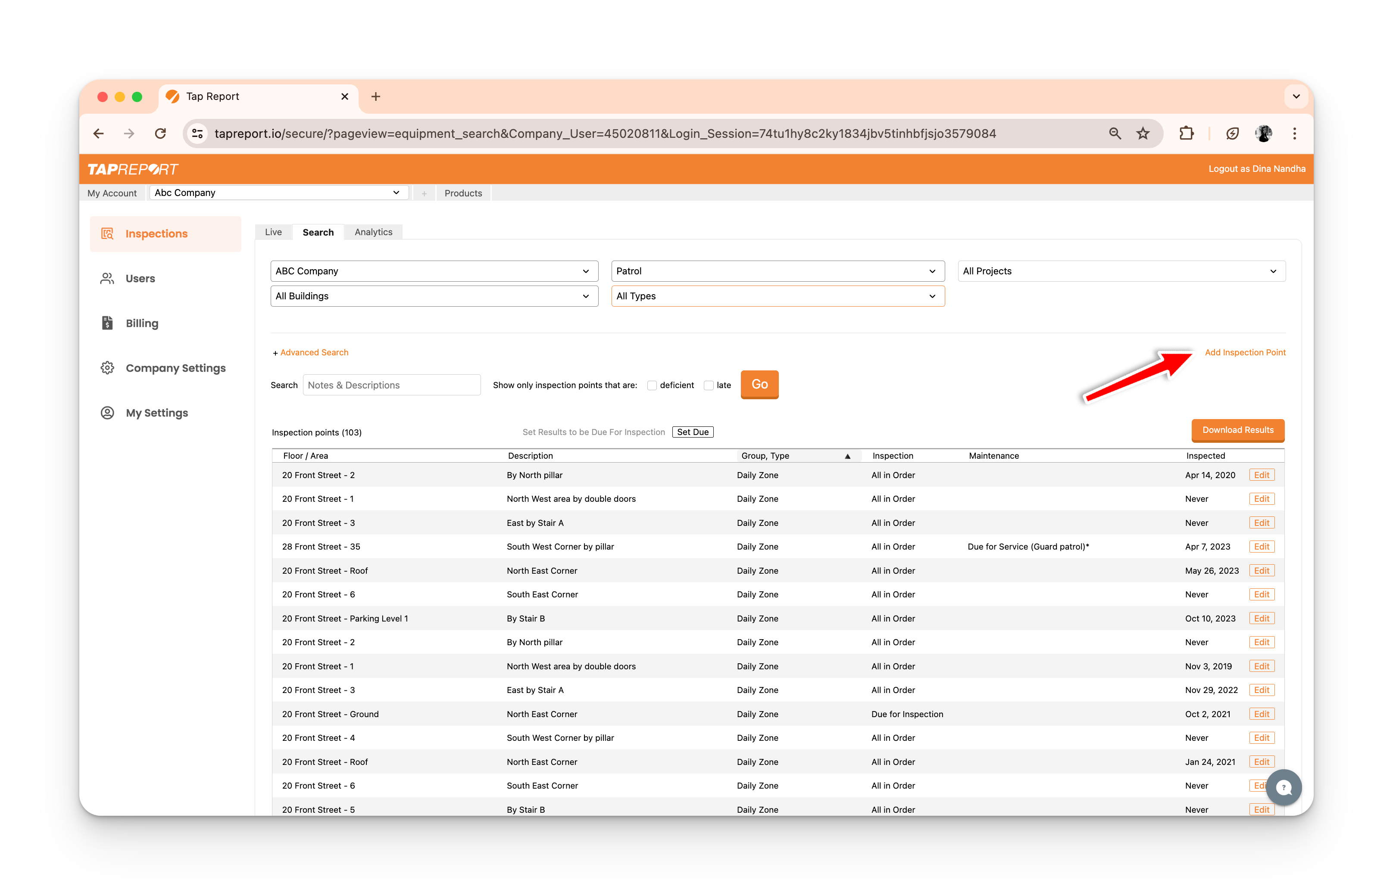Bookmark page with star icon
This screenshot has width=1393, height=895.
tap(1143, 134)
